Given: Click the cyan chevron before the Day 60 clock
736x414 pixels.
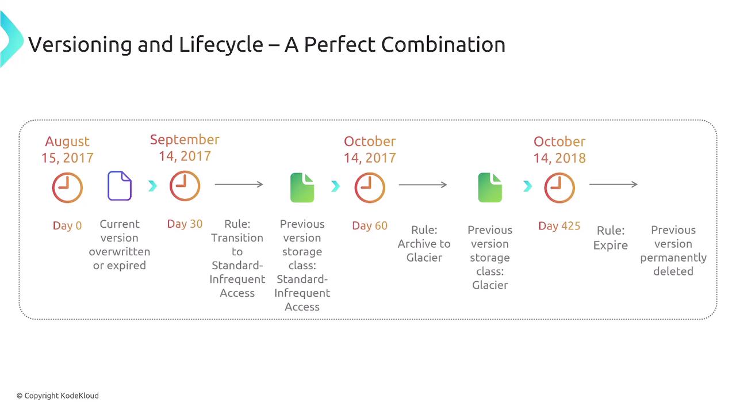Looking at the screenshot, I should pyautogui.click(x=336, y=186).
